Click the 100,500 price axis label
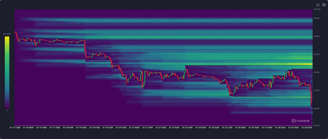 [317, 9]
